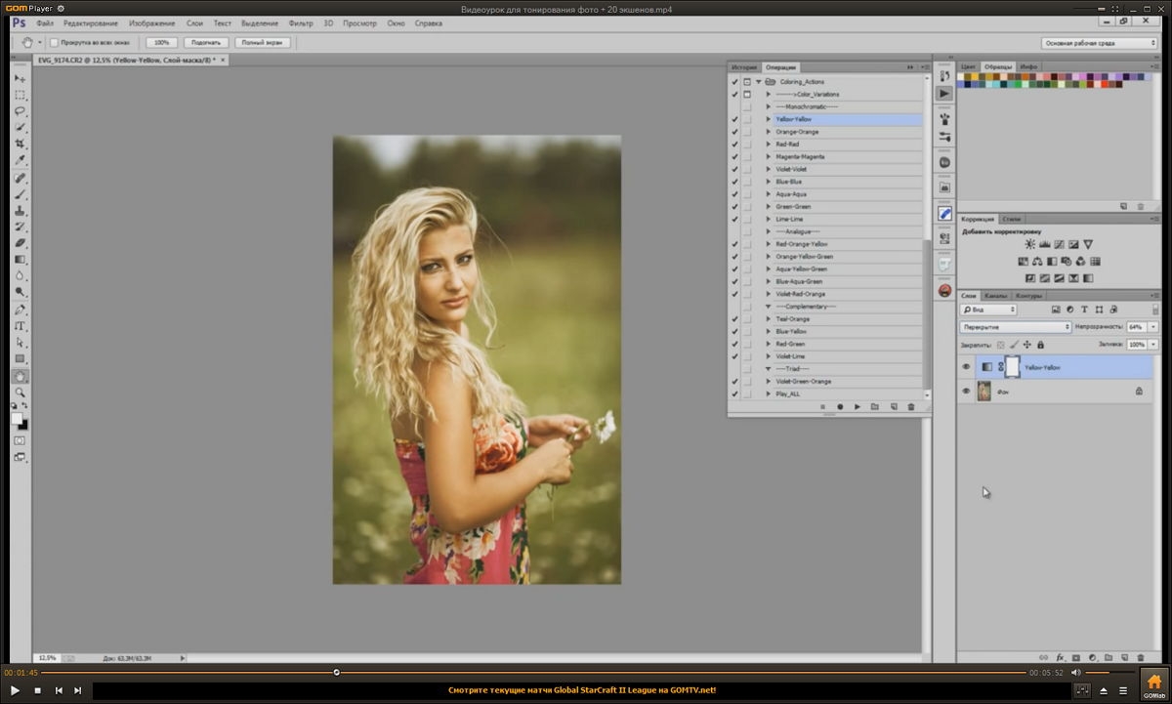Image resolution: width=1172 pixels, height=704 pixels.
Task: Click GOM Player play button
Action: 15,690
